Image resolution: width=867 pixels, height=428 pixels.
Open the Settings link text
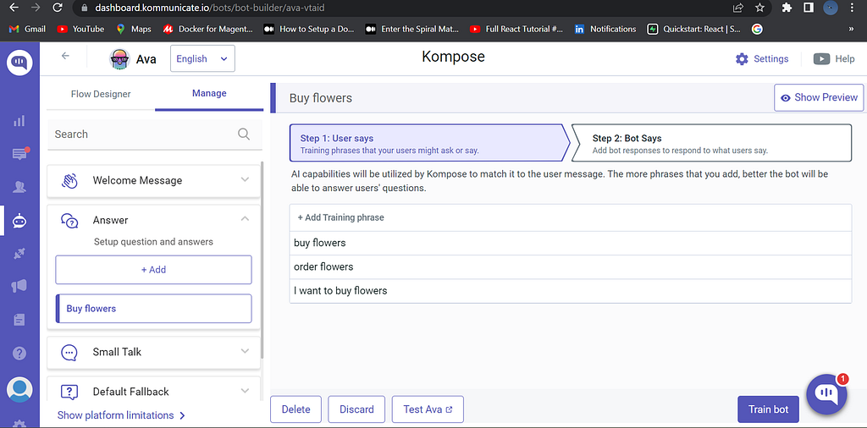pos(770,59)
